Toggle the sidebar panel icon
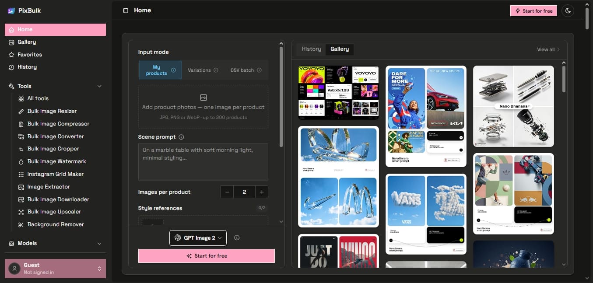This screenshot has width=593, height=283. tap(126, 10)
